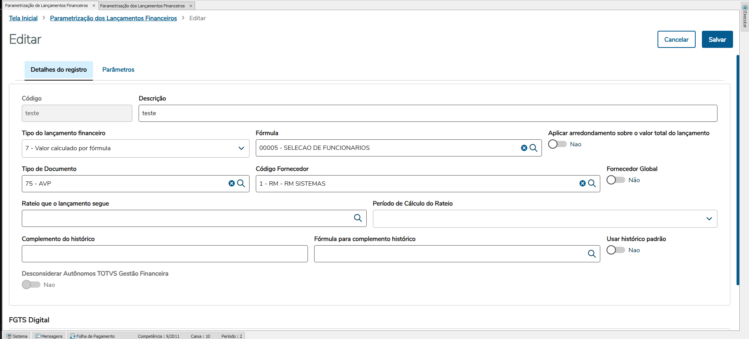Go to Tela Inicial breadcrumb link

[23, 18]
